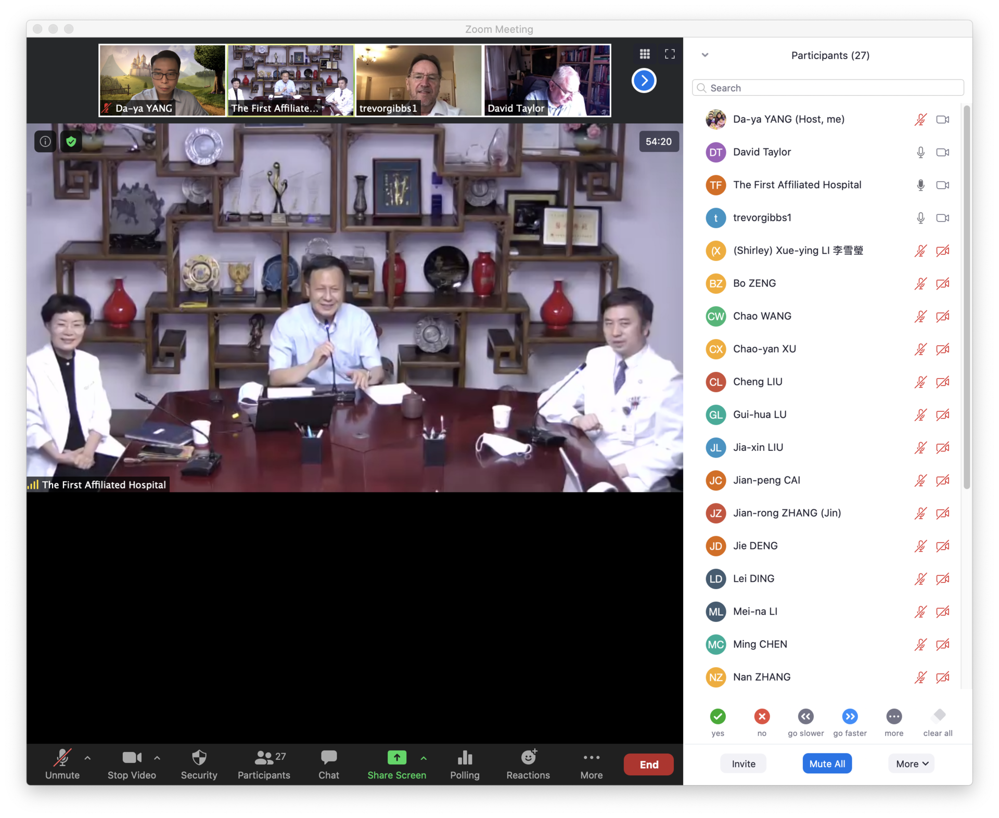Select Jian-rong ZHANG (Jin) participant row
Screen dimensions: 999x818
827,513
